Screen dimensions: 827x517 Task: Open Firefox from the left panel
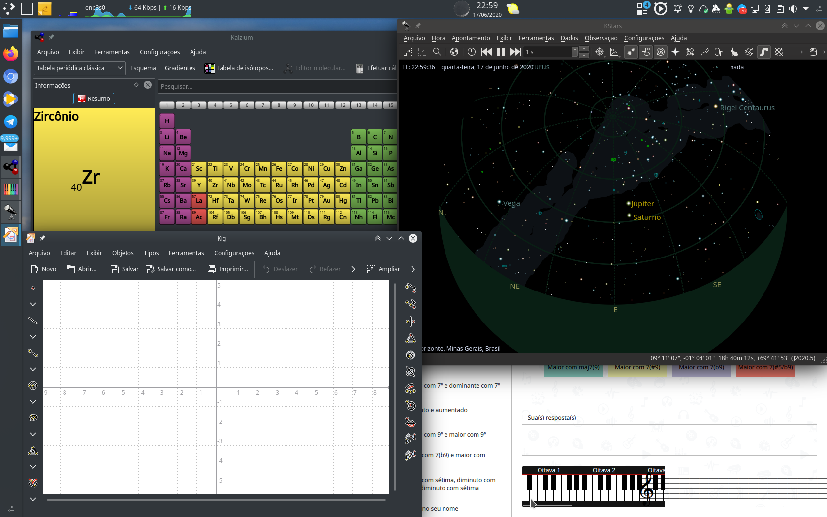[x=11, y=53]
